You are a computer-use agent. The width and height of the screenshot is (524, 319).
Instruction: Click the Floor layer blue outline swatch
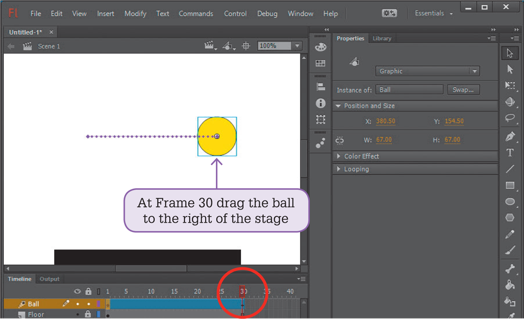[x=99, y=314]
